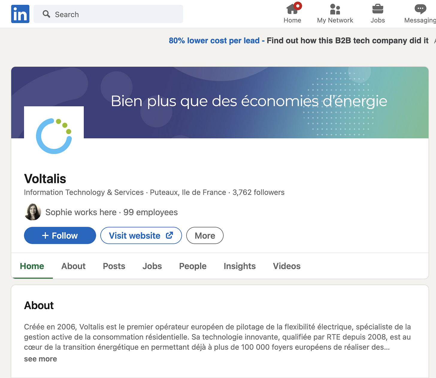Screen dimensions: 436x378
Task: Click the About section heading
Action: coord(39,305)
